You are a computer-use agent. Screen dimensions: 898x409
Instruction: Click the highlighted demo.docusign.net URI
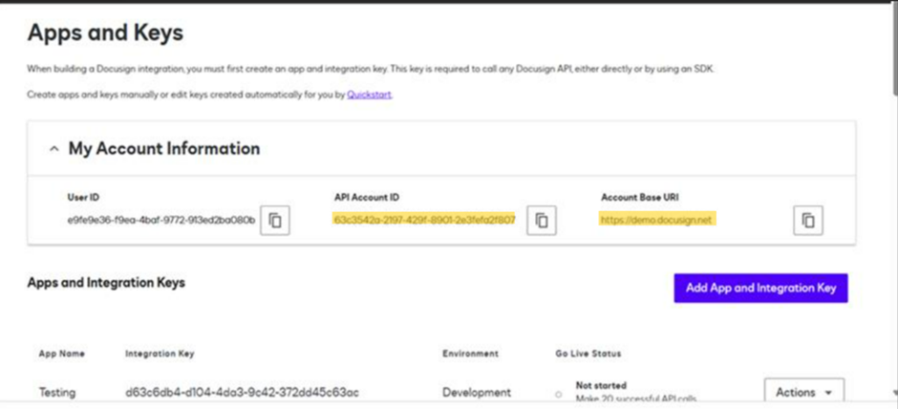click(x=656, y=220)
